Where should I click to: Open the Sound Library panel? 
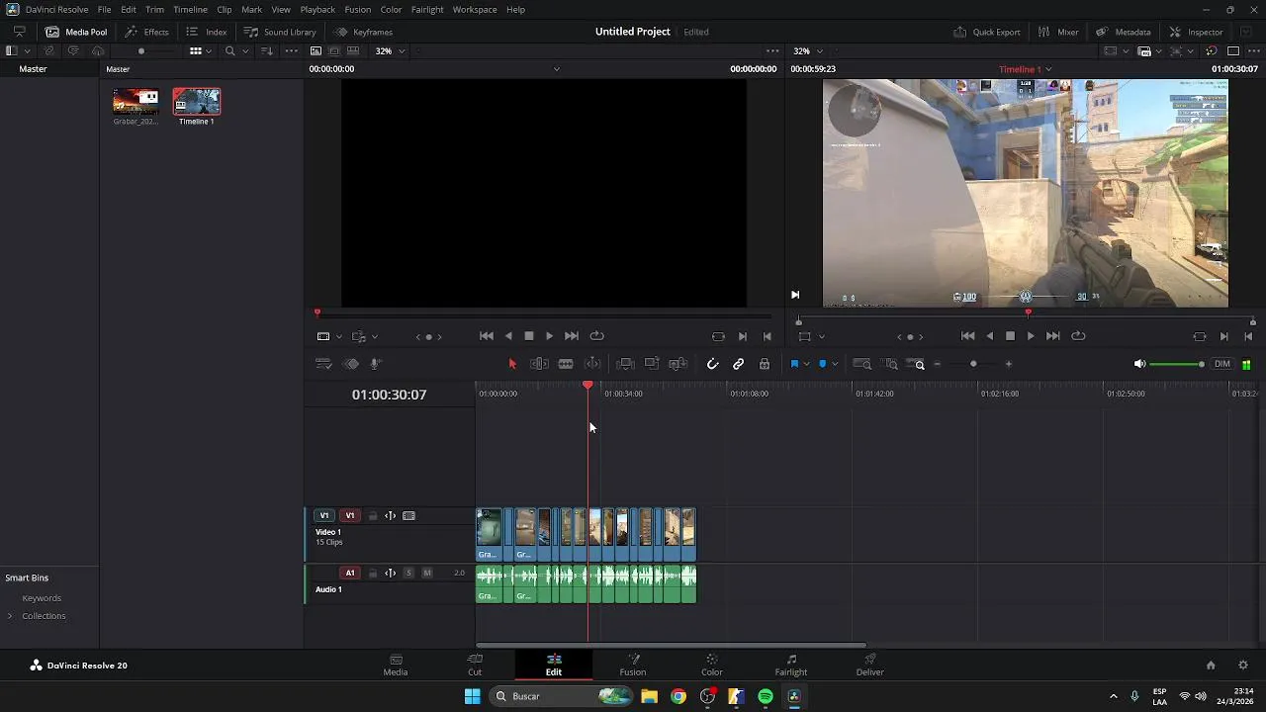(280, 32)
